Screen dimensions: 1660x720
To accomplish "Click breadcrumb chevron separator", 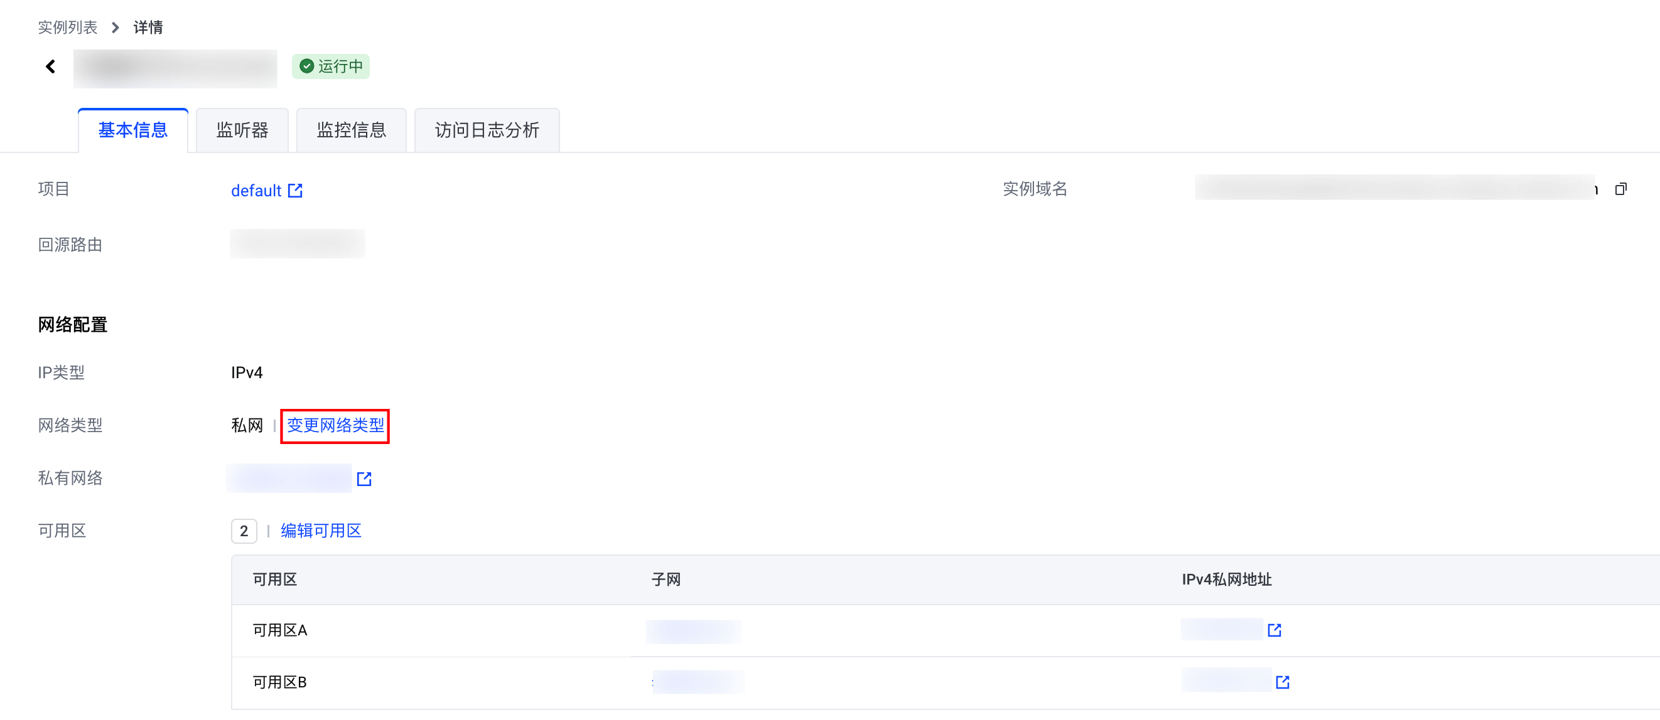I will pyautogui.click(x=116, y=27).
